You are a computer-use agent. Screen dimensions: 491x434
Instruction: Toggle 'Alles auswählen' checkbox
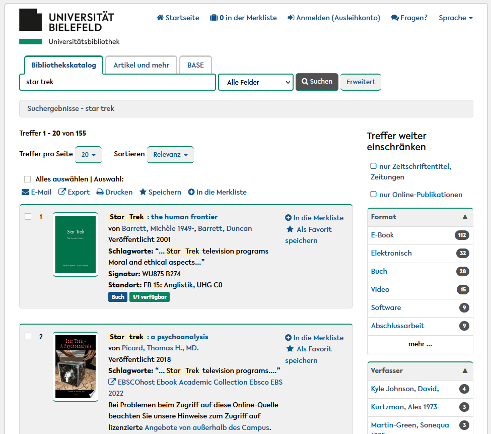(28, 179)
